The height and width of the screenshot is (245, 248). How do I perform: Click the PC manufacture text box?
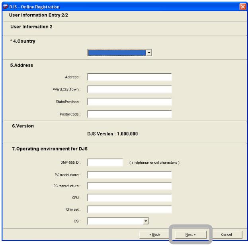129,186
